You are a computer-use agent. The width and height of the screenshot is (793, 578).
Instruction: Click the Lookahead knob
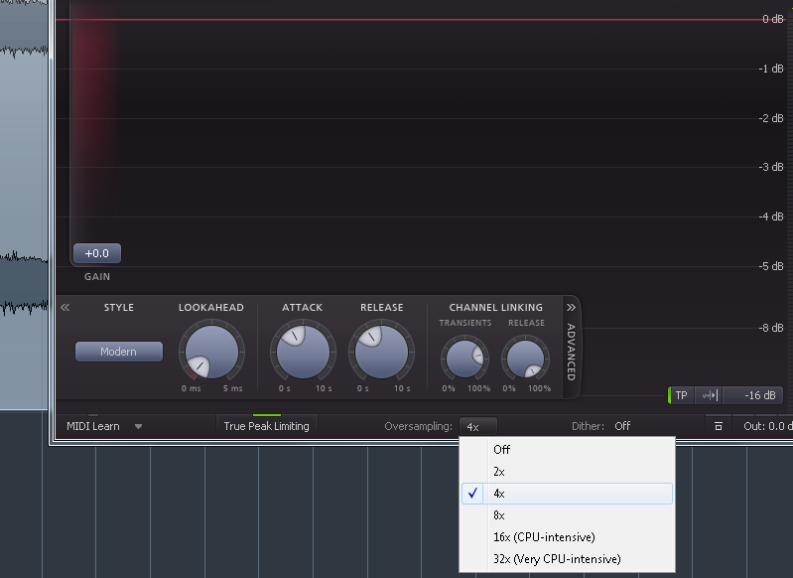click(209, 351)
